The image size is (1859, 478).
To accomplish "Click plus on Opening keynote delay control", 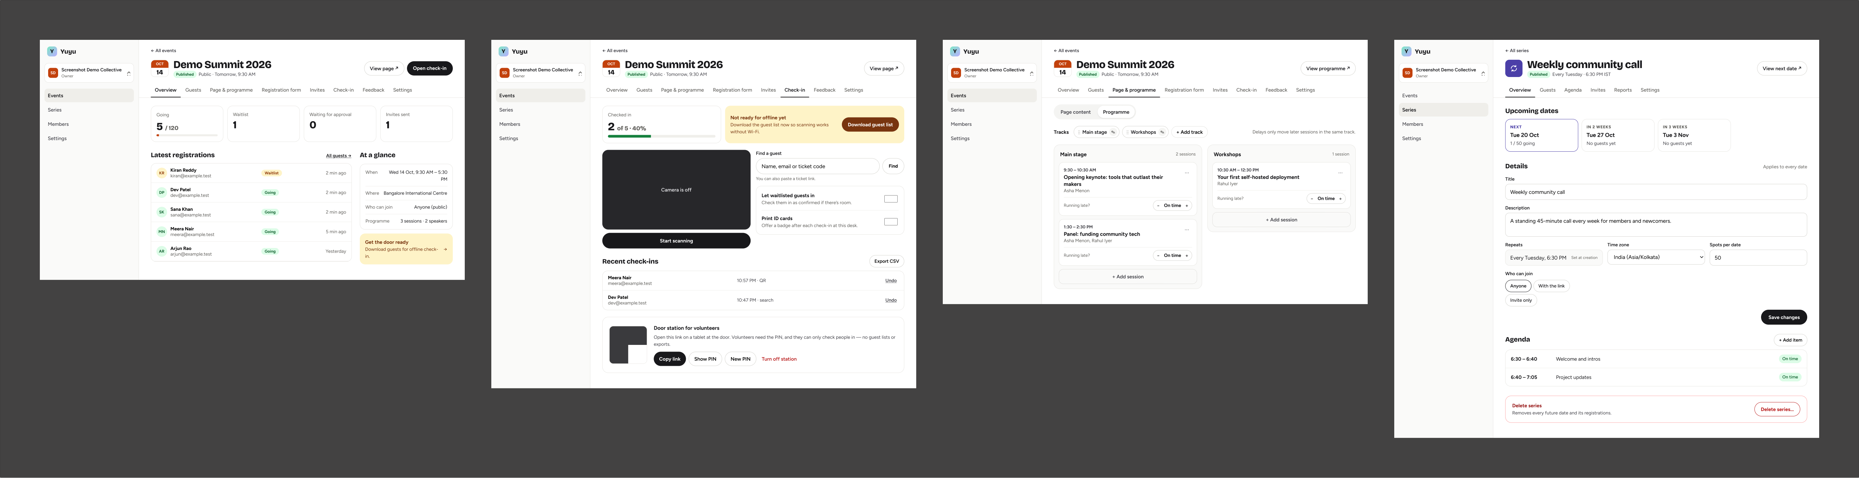I will pyautogui.click(x=1186, y=206).
